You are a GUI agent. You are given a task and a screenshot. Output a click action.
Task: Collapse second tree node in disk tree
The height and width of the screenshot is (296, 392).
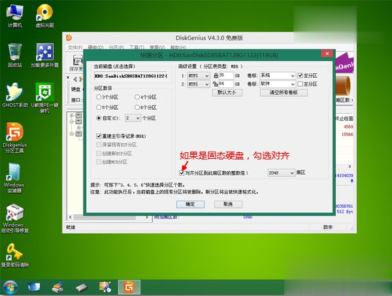point(72,122)
